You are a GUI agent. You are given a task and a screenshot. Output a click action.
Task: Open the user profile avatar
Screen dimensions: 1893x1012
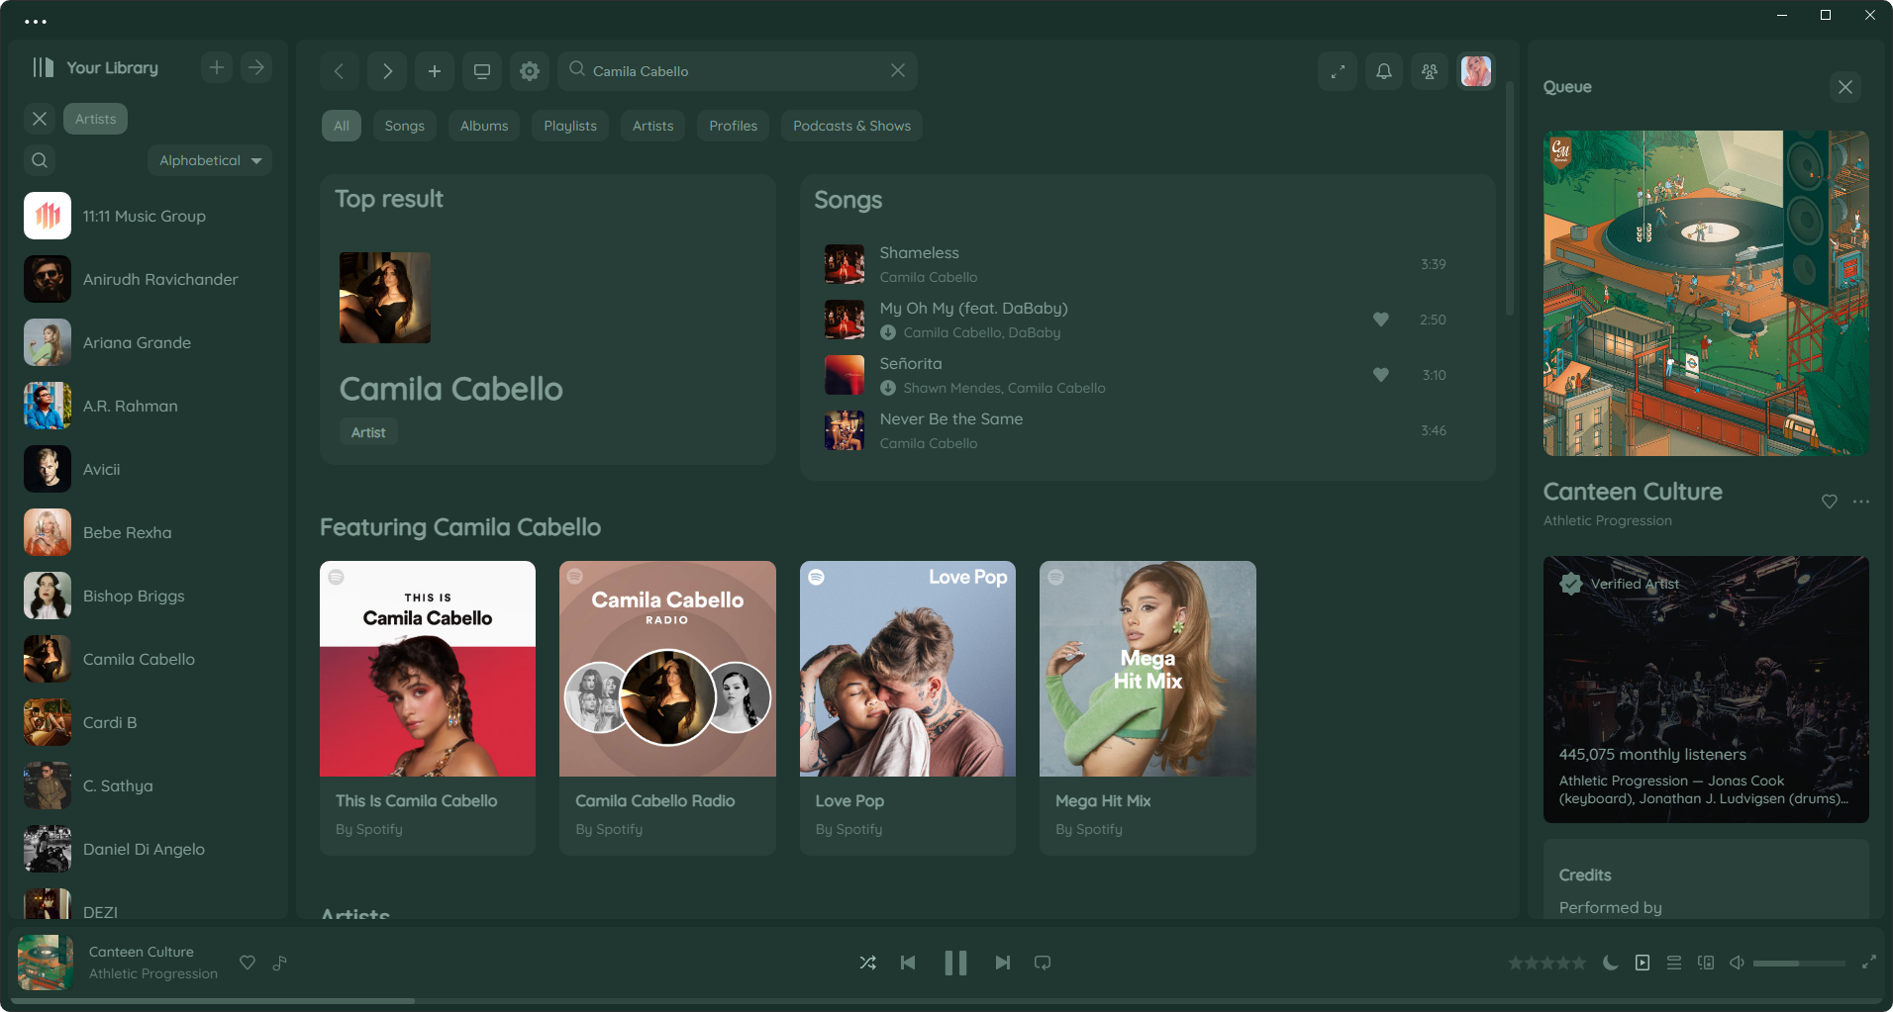click(x=1475, y=71)
